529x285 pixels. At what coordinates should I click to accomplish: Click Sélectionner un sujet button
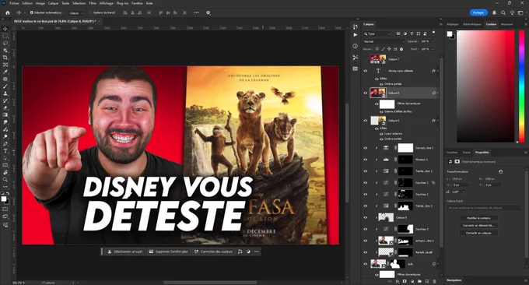(125, 252)
